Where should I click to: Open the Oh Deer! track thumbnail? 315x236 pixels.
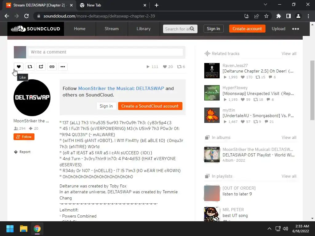(x=212, y=71)
